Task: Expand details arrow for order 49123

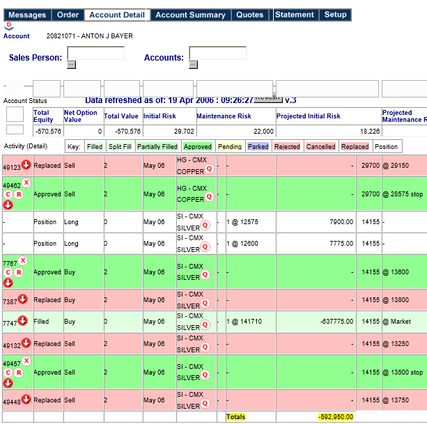Action: (x=26, y=165)
